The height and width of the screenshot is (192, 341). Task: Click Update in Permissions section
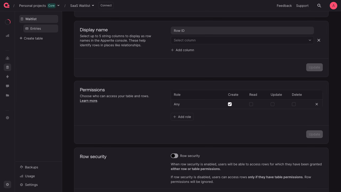(314, 134)
